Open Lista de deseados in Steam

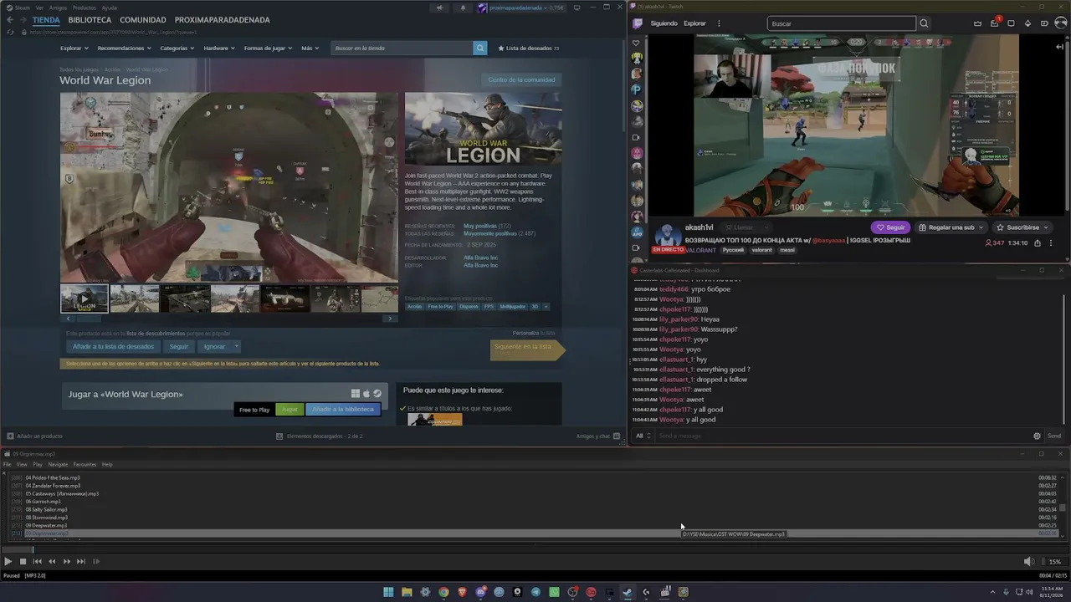[528, 48]
